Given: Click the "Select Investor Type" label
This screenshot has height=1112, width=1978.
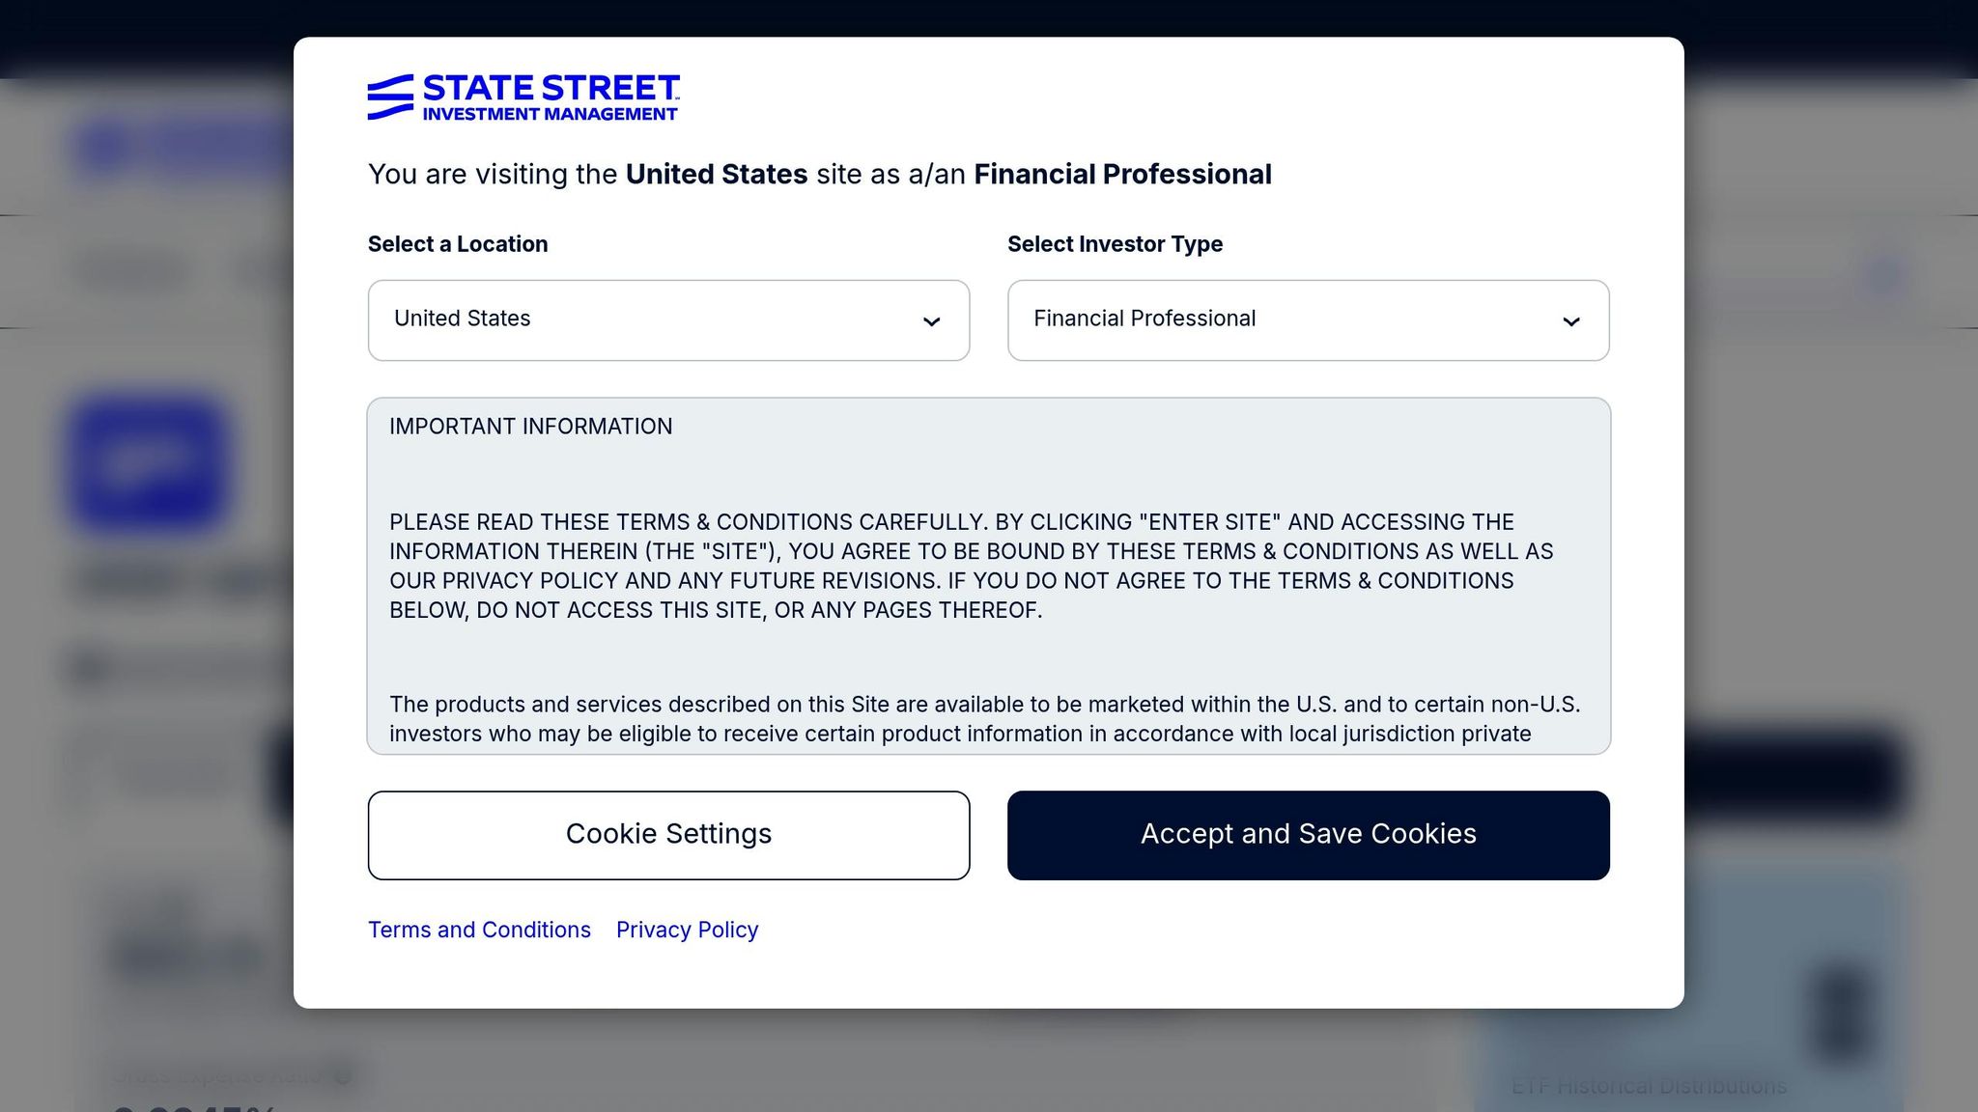Looking at the screenshot, I should pos(1115,244).
